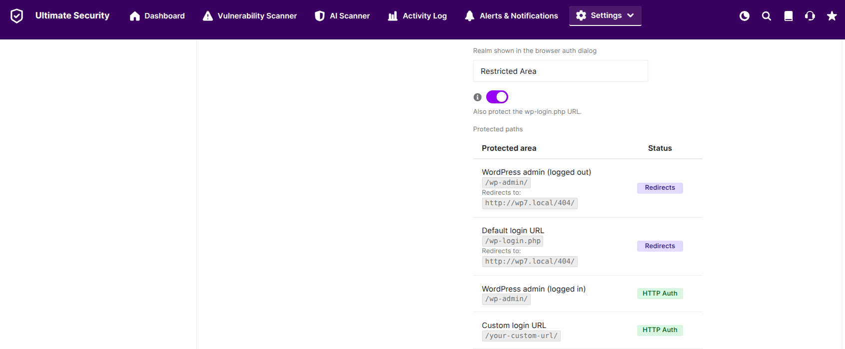The width and height of the screenshot is (845, 349).
Task: Click the WordPress admin (logged in) title
Action: click(x=534, y=289)
